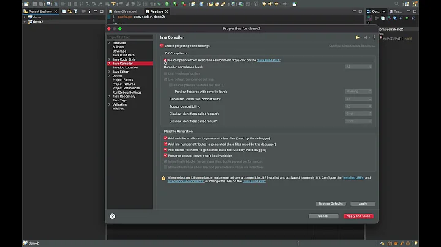The width and height of the screenshot is (441, 247).
Task: Click Collapse All icon in Project Explorer toolbar
Action: point(64,12)
